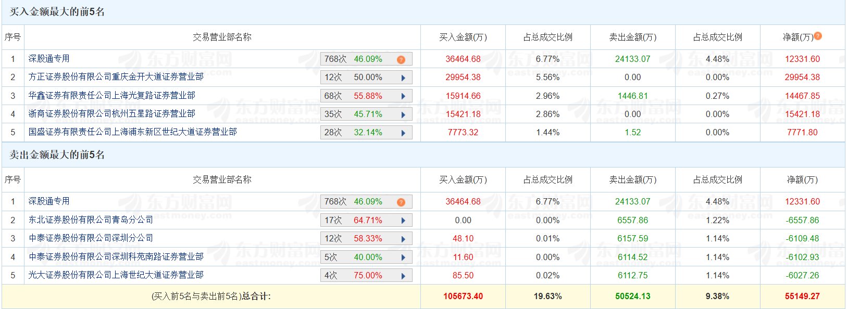The width and height of the screenshot is (847, 309).
Task: Open 浙商证券杭州五星路证券营业部 link
Action: [111, 113]
